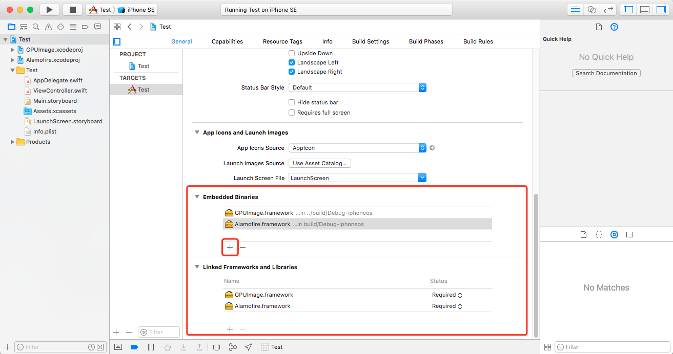Viewport: 673px width, 354px height.
Task: Uncheck Landscape Left orientation
Action: [292, 62]
